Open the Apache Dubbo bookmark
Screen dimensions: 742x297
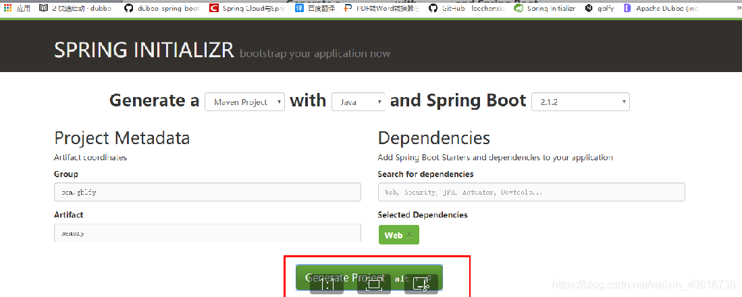[x=660, y=8]
